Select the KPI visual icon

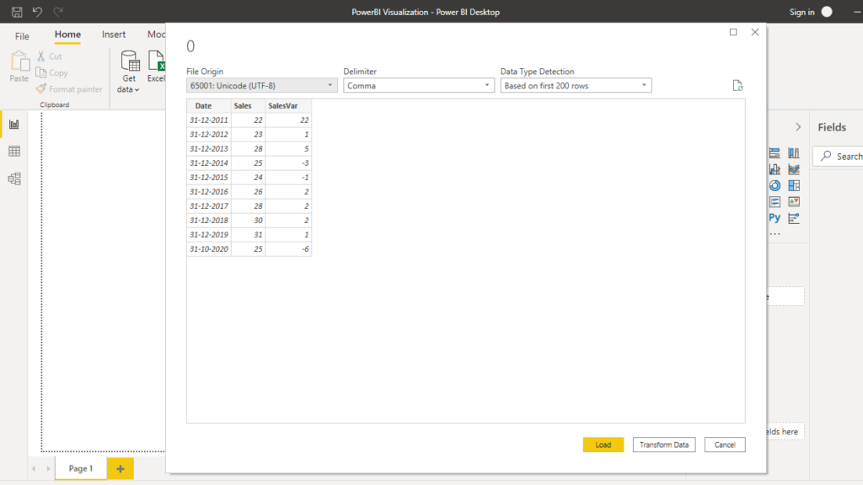pos(793,201)
